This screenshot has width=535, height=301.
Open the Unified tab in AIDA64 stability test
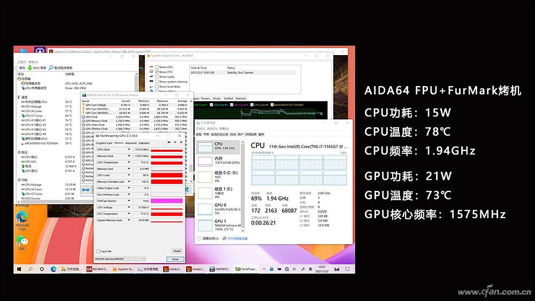pos(228,98)
